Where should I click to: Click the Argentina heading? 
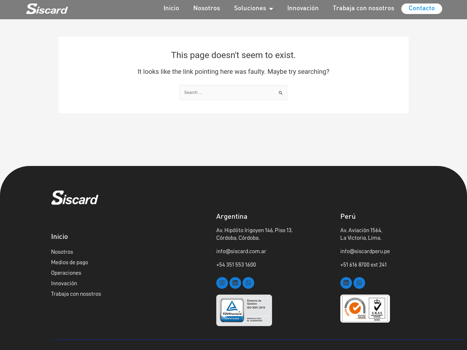tap(232, 216)
